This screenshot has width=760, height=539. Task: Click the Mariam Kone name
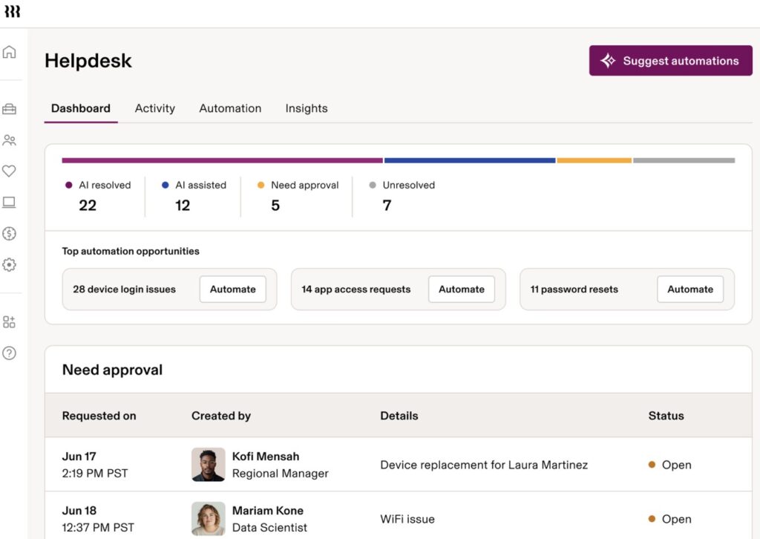267,511
